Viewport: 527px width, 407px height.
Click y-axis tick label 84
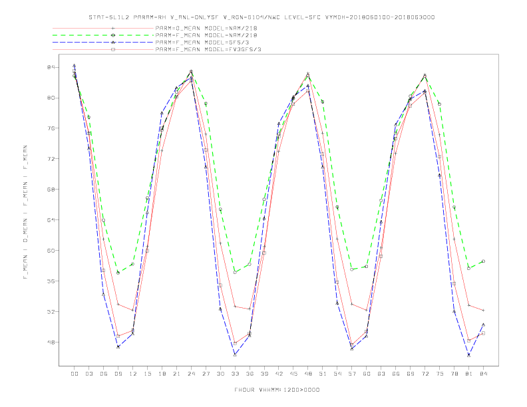tap(51, 67)
